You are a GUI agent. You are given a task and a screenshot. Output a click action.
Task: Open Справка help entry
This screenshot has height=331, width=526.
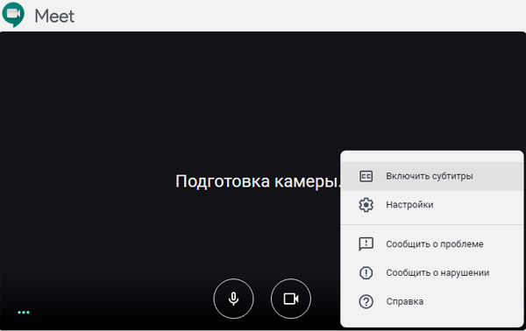point(432,301)
